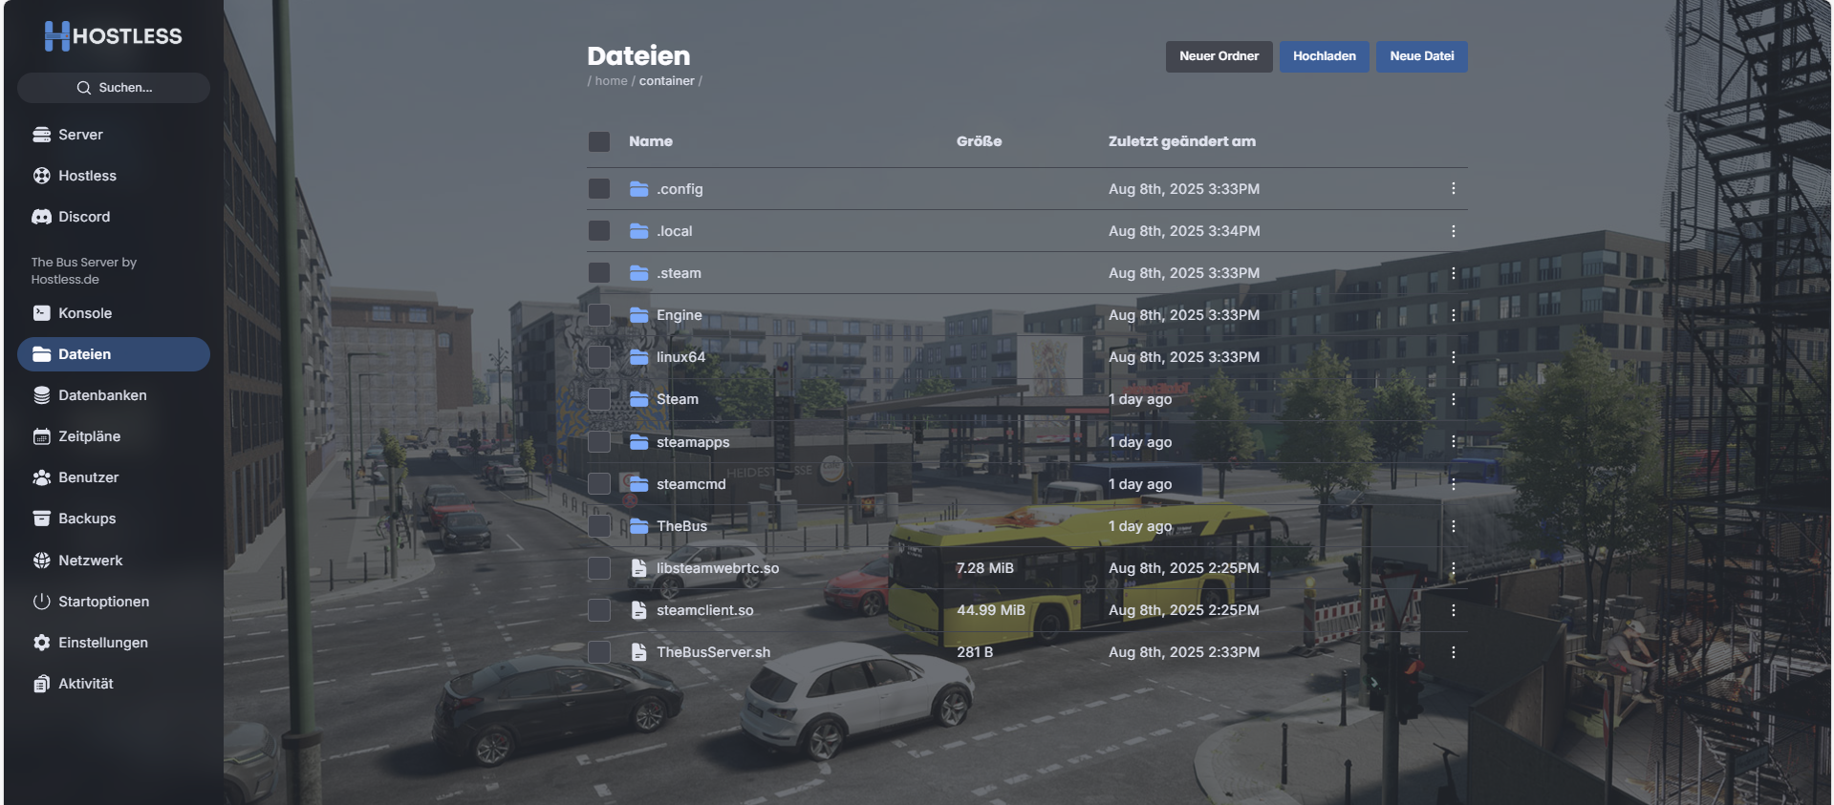Open the options menu for libsteamwebrtc.so

[1454, 568]
